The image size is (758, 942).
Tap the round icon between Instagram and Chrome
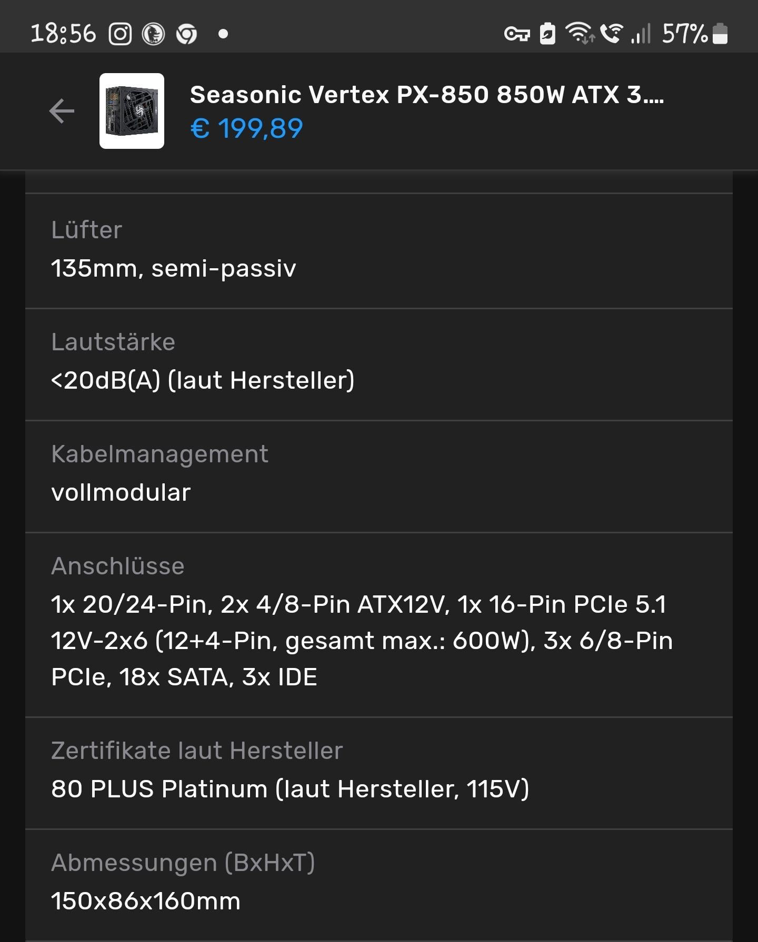click(153, 34)
